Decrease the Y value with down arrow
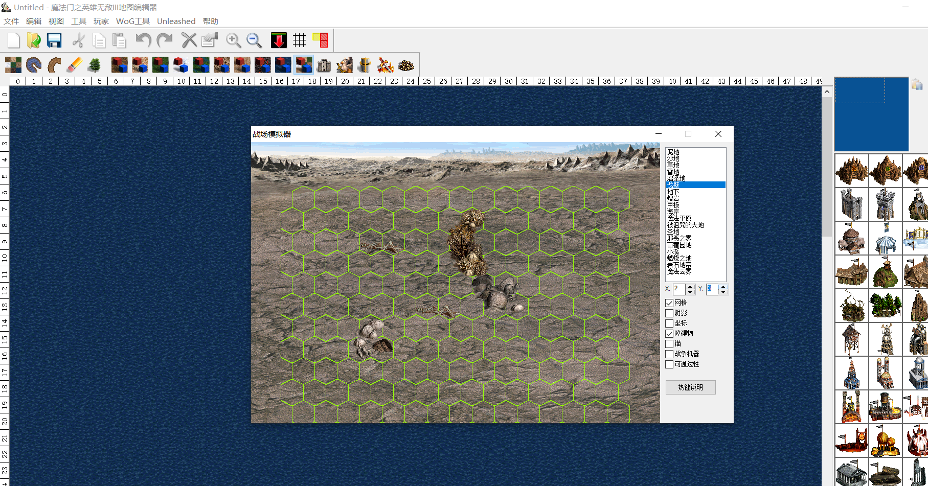Viewport: 928px width, 486px height. pos(723,292)
